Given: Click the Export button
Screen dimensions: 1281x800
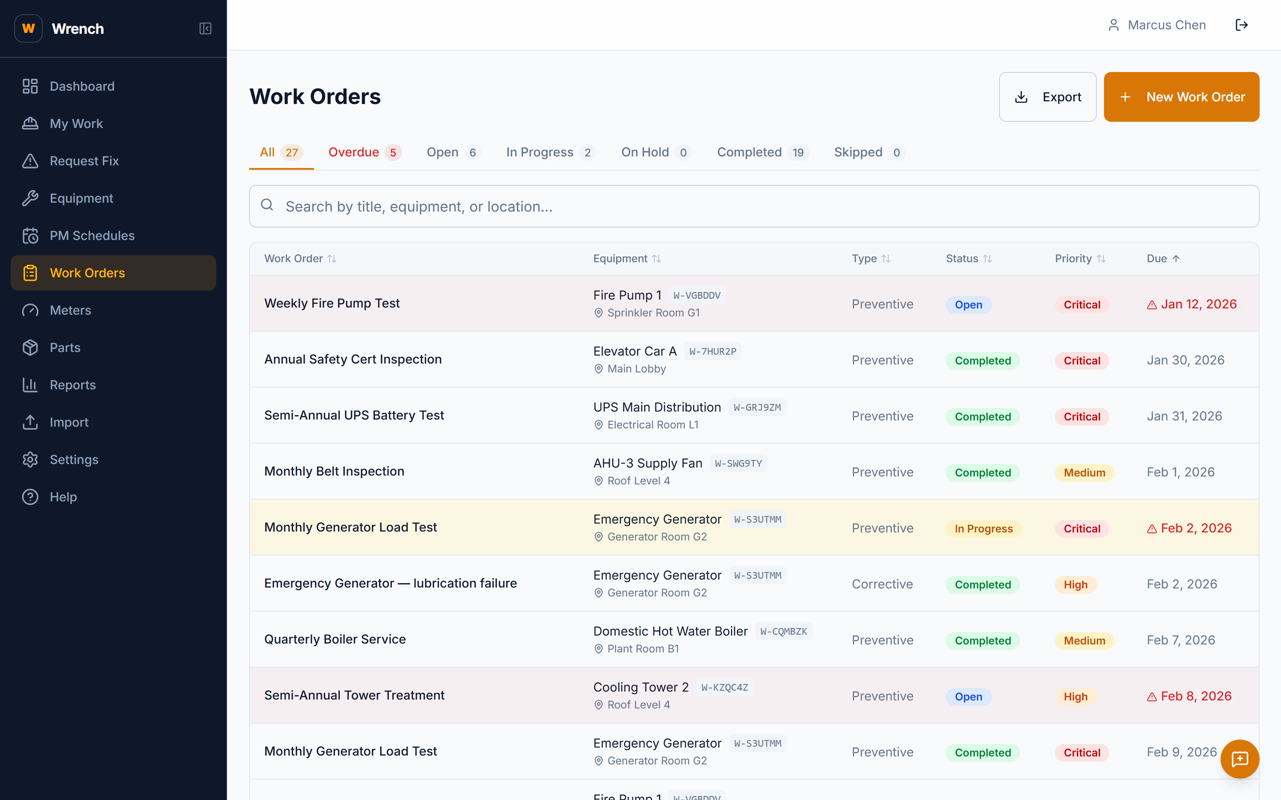Looking at the screenshot, I should [x=1047, y=97].
